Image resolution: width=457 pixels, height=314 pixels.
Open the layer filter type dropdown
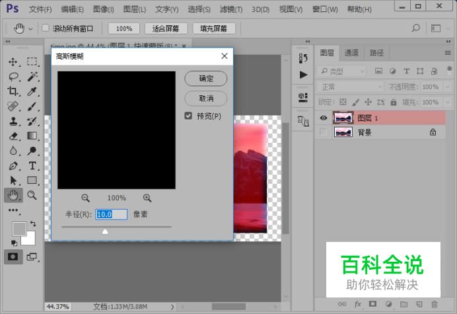tap(341, 71)
